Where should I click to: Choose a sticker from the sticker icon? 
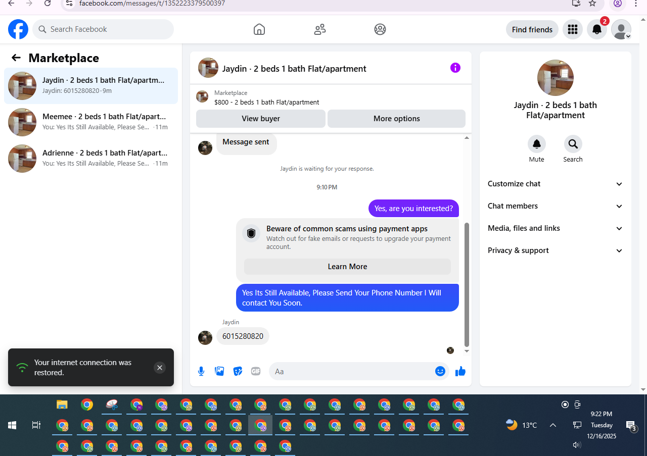pos(238,371)
